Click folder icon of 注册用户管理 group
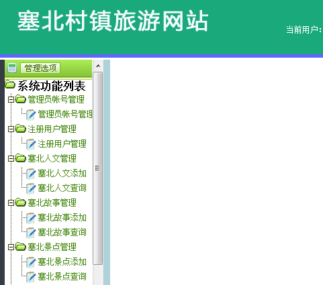323x285 pixels. (x=21, y=128)
